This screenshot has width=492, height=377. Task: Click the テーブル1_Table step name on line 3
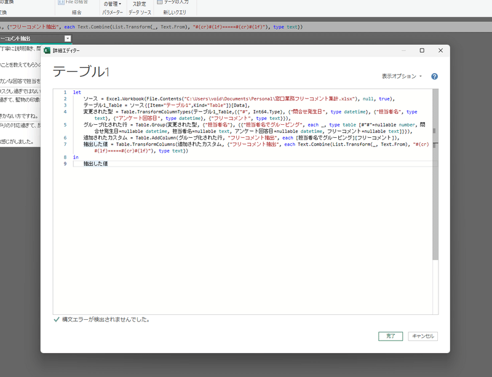tap(103, 105)
